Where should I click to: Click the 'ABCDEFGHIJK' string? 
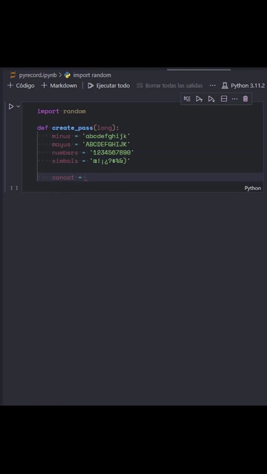tap(106, 144)
